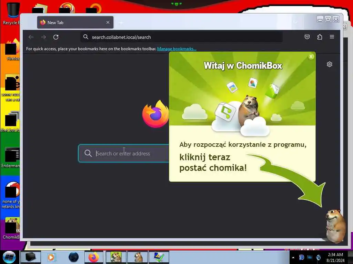Reload the page with the refresh icon
Image resolution: width=353 pixels, height=264 pixels.
[56, 37]
